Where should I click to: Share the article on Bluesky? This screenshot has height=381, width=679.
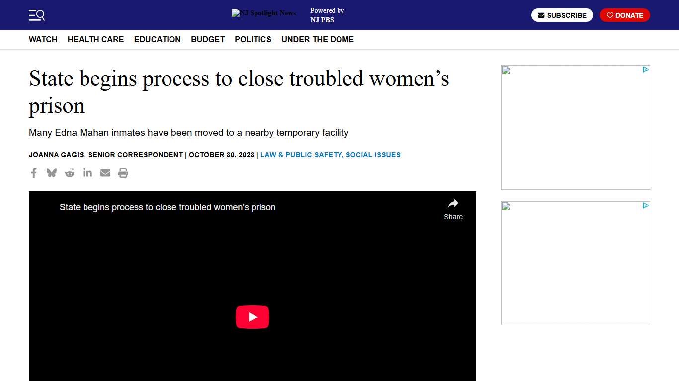[x=51, y=173]
